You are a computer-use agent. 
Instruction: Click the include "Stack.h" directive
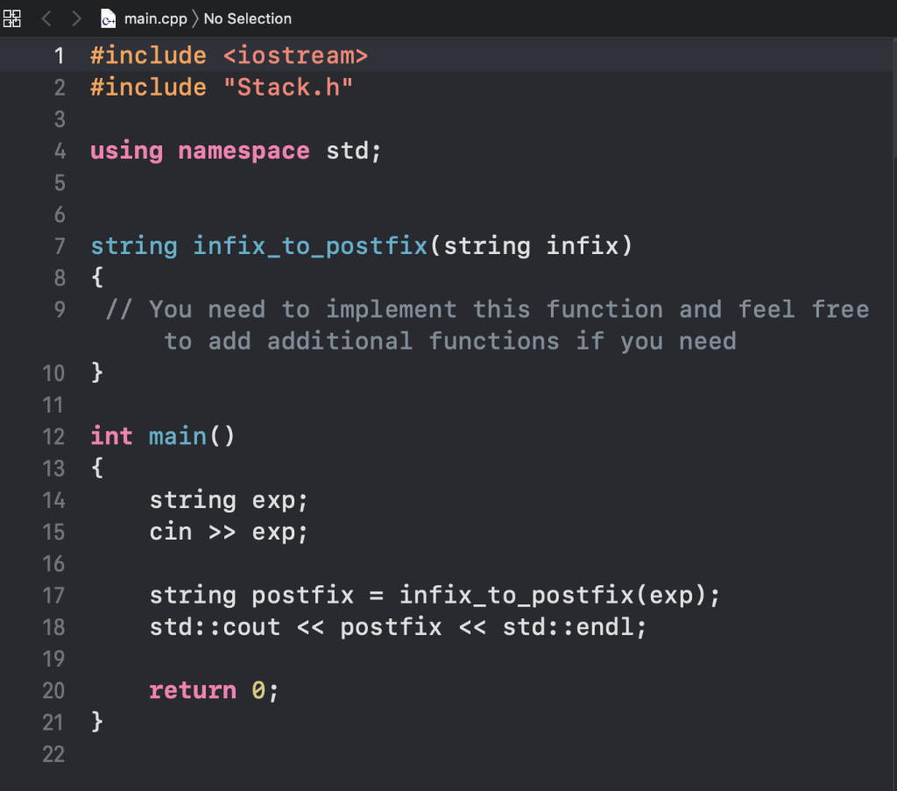(222, 87)
